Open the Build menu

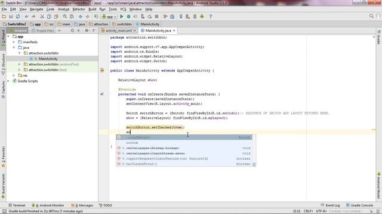[92, 10]
